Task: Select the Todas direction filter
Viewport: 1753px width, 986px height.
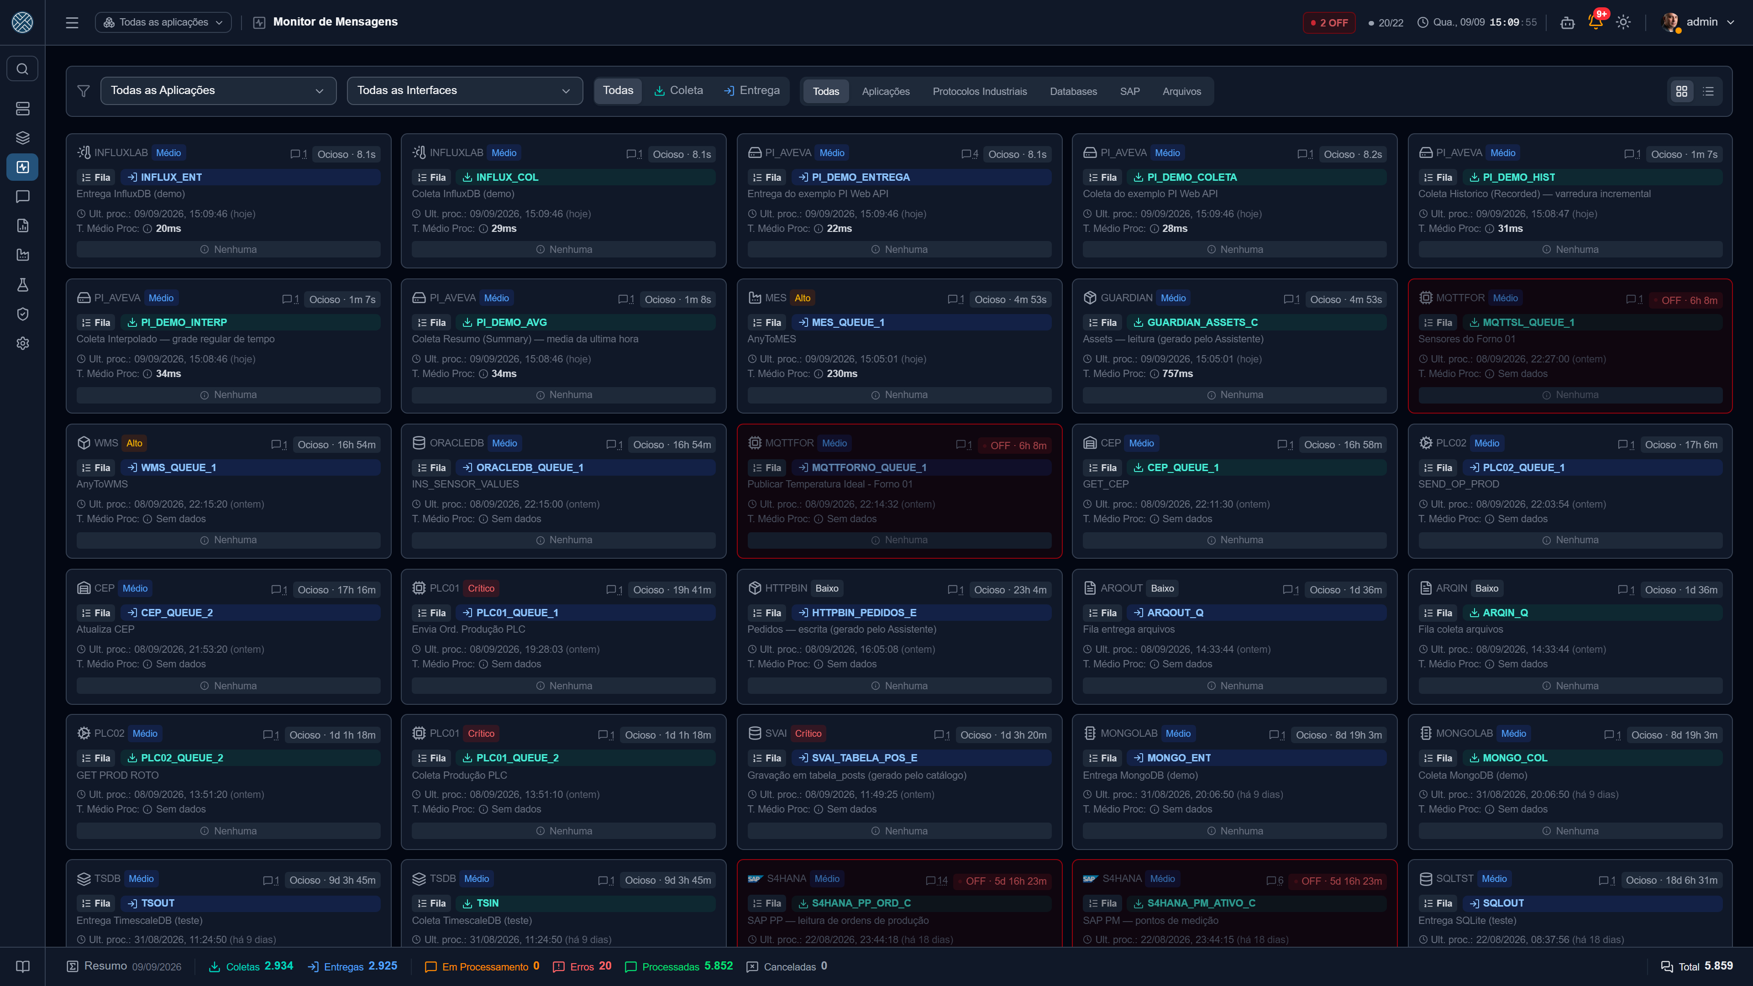Action: pos(618,90)
